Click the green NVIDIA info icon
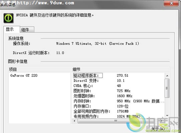181x133 pixels. pyautogui.click(x=9, y=18)
